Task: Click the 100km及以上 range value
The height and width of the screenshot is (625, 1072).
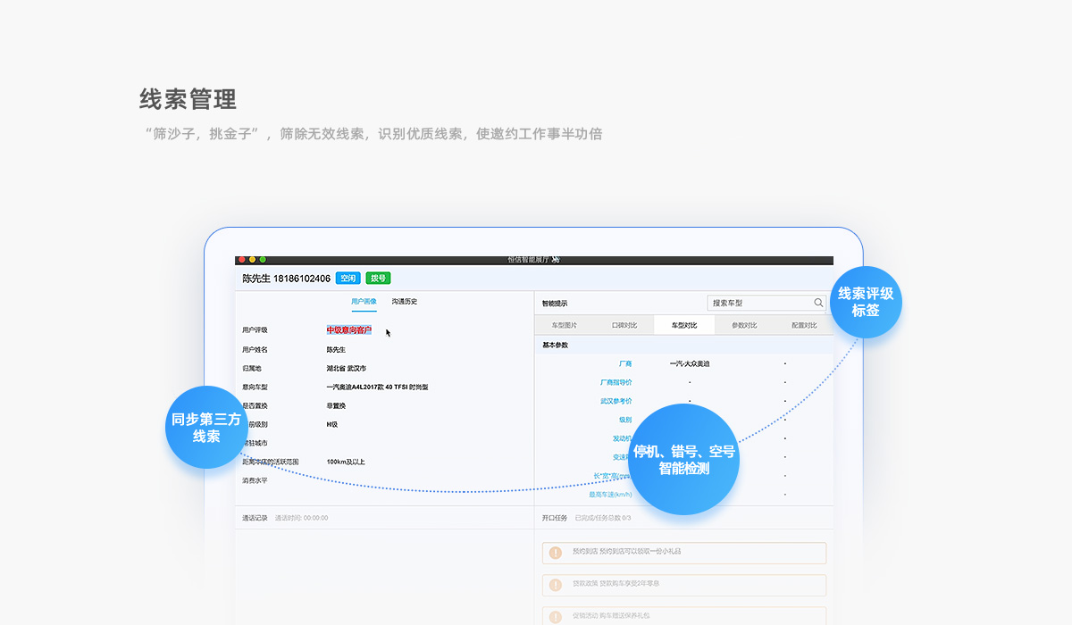Action: click(346, 462)
